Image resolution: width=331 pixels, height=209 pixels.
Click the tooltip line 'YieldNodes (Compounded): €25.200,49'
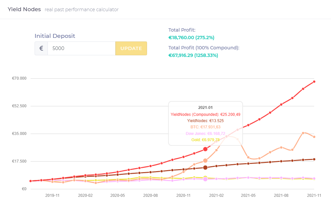[x=205, y=115]
